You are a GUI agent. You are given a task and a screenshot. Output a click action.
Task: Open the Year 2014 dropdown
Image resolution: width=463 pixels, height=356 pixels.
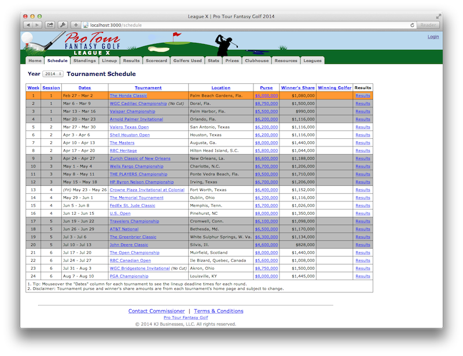click(x=53, y=74)
